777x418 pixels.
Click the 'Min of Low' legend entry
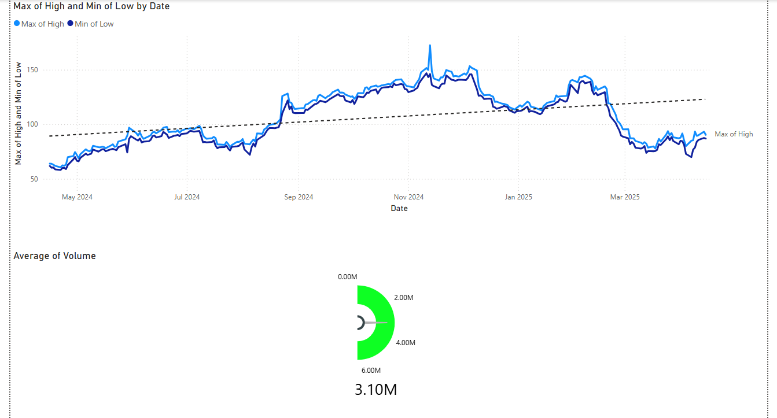(x=91, y=24)
